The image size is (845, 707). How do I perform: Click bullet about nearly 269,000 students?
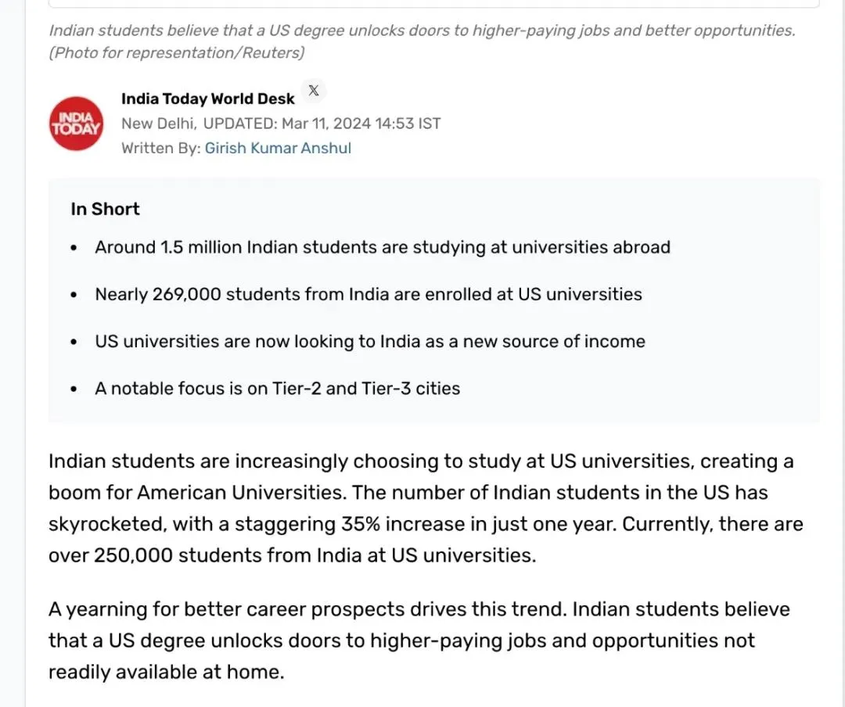tap(369, 294)
